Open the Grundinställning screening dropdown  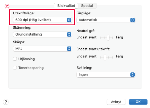pyautogui.click(x=42, y=34)
